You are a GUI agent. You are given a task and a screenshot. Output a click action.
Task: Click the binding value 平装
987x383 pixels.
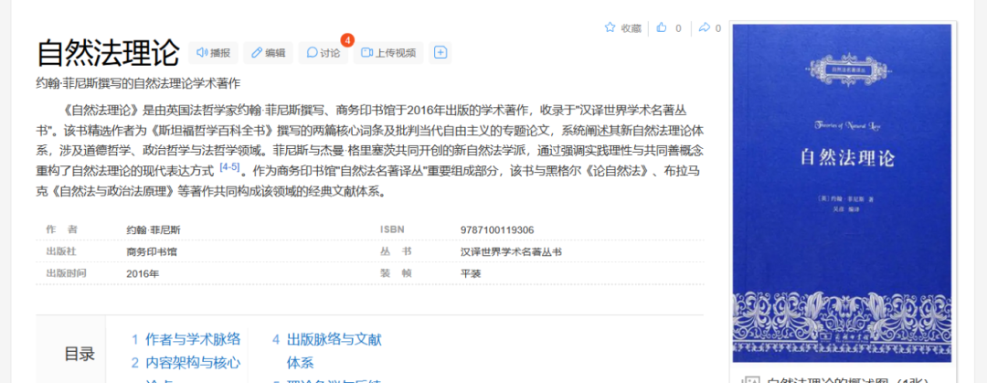pos(471,273)
